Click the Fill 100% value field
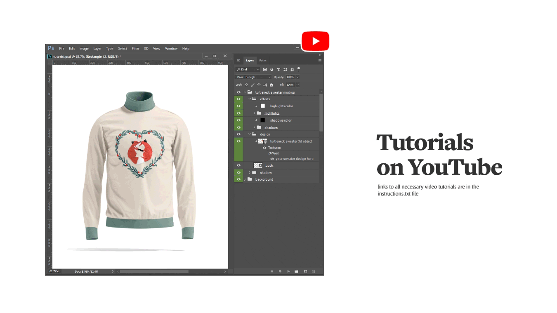557x313 pixels. click(290, 85)
